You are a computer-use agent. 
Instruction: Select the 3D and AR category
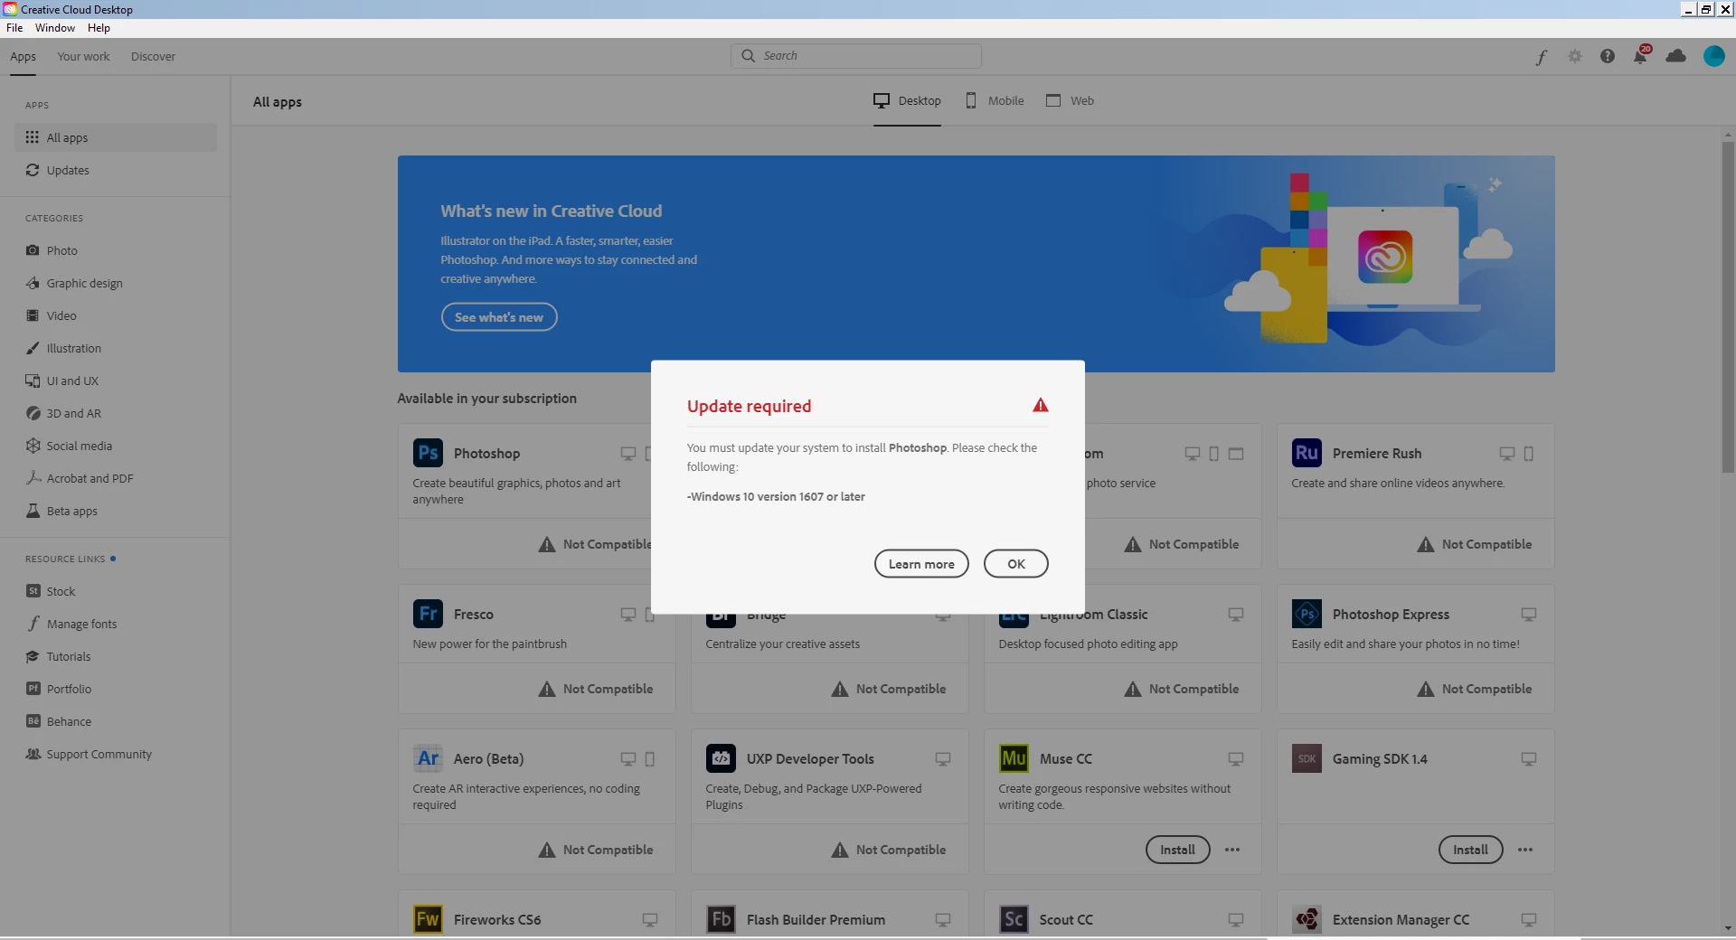point(116,413)
